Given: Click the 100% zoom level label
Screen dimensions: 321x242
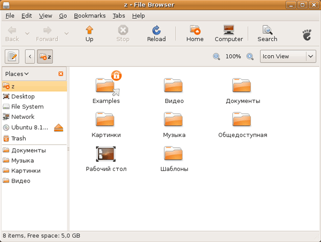Looking at the screenshot, I should pyautogui.click(x=233, y=56).
